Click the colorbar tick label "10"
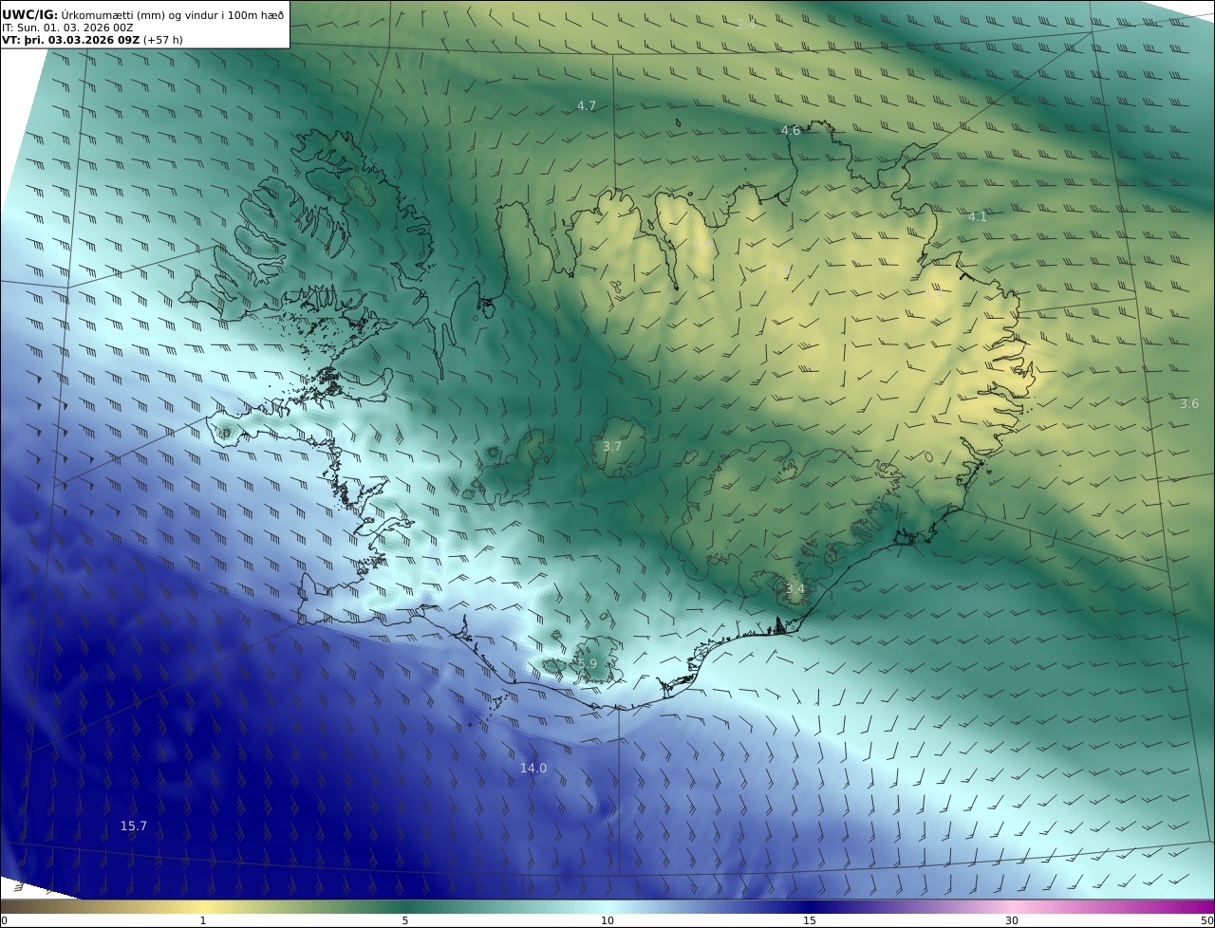This screenshot has height=928, width=1215. (x=607, y=920)
